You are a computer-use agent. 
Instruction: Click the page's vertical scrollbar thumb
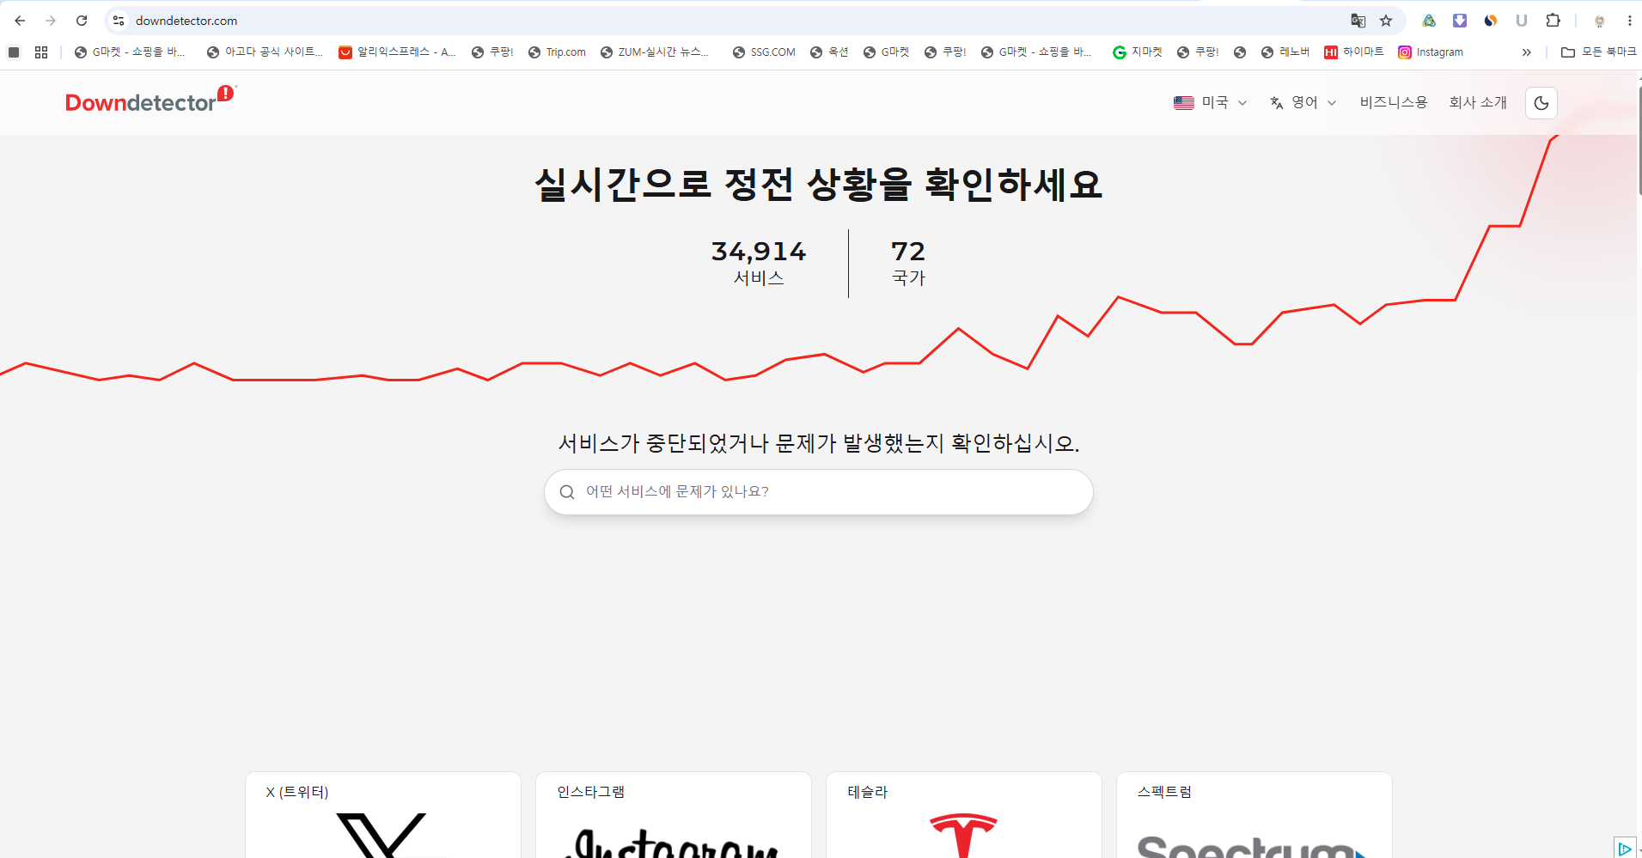pyautogui.click(x=1639, y=140)
